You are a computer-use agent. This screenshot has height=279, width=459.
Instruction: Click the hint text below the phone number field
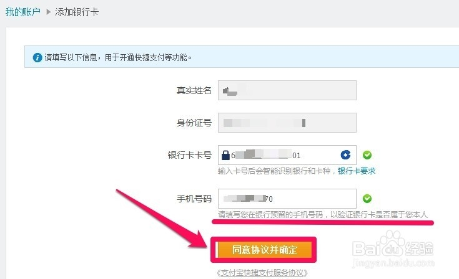323,215
